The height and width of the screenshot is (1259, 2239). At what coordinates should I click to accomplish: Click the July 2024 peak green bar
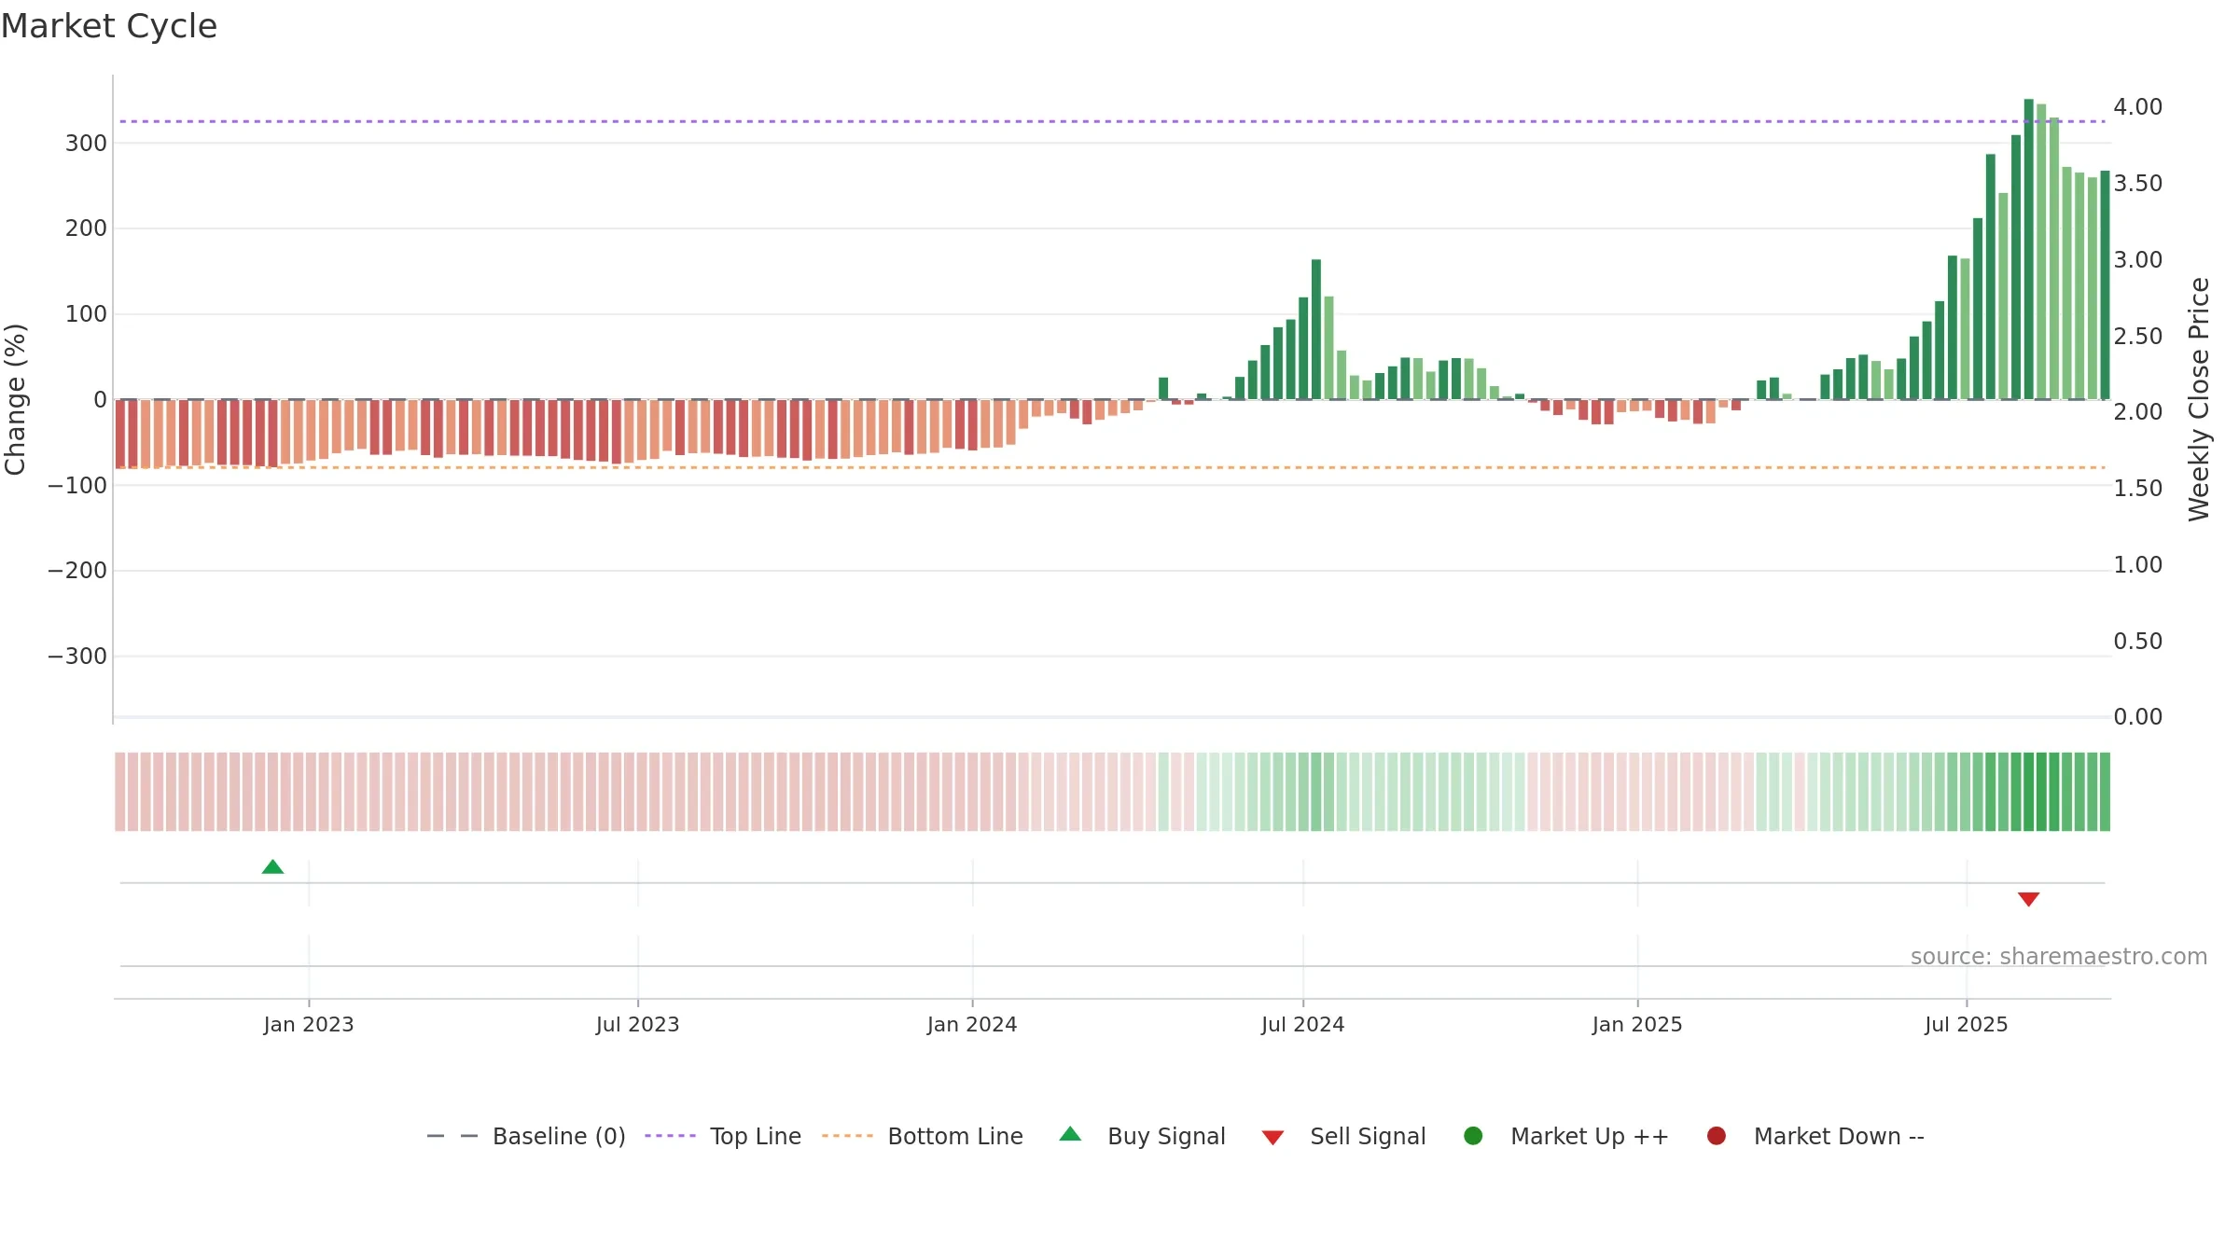click(x=1316, y=329)
